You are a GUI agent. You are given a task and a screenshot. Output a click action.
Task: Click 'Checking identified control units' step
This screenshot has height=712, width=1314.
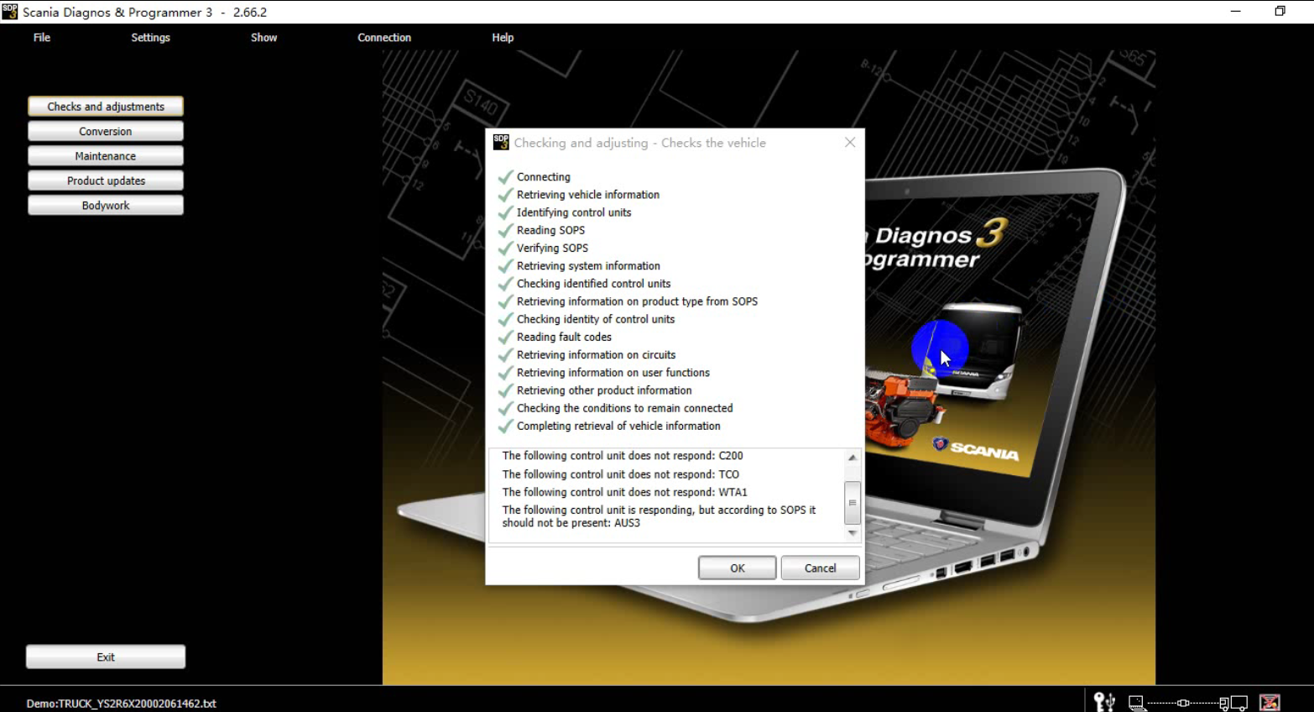(593, 284)
